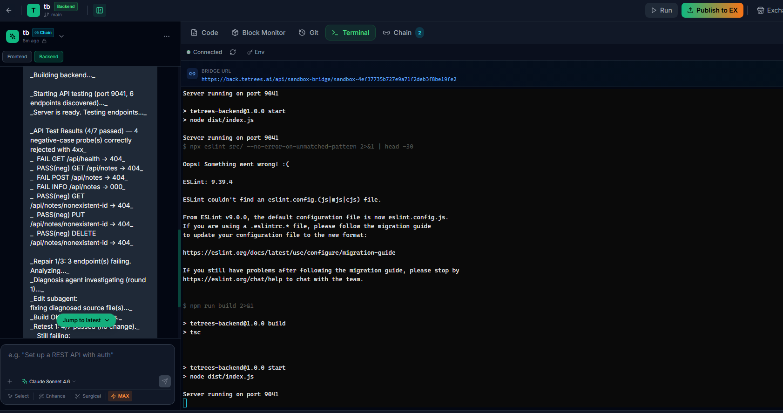Open the Block Monitor tab

tap(258, 33)
